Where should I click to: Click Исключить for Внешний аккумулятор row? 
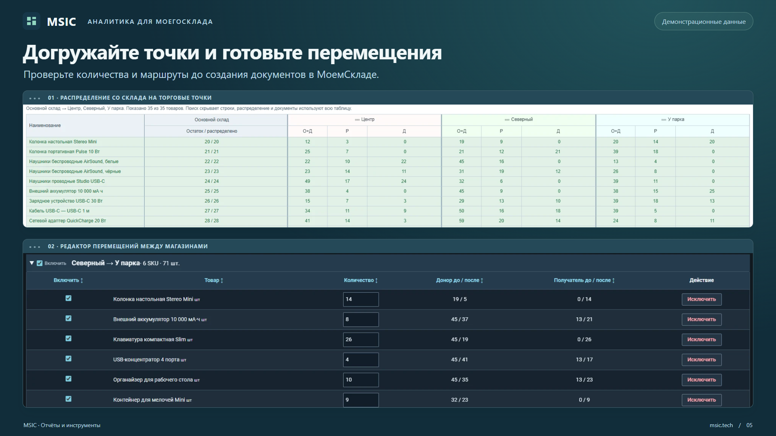click(702, 319)
